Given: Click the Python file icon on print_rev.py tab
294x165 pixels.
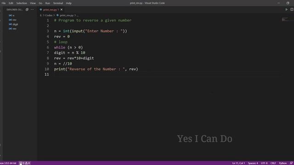Looking at the screenshot, I should pyautogui.click(x=41, y=10).
